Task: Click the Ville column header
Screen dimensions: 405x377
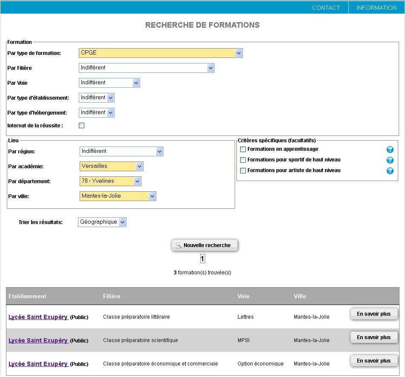Action: click(x=300, y=296)
